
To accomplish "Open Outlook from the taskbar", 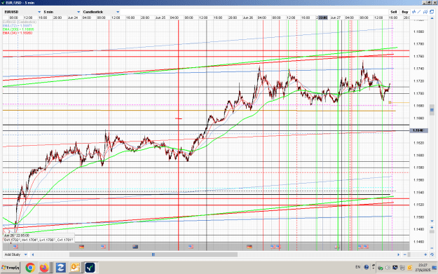I will pos(75,268).
